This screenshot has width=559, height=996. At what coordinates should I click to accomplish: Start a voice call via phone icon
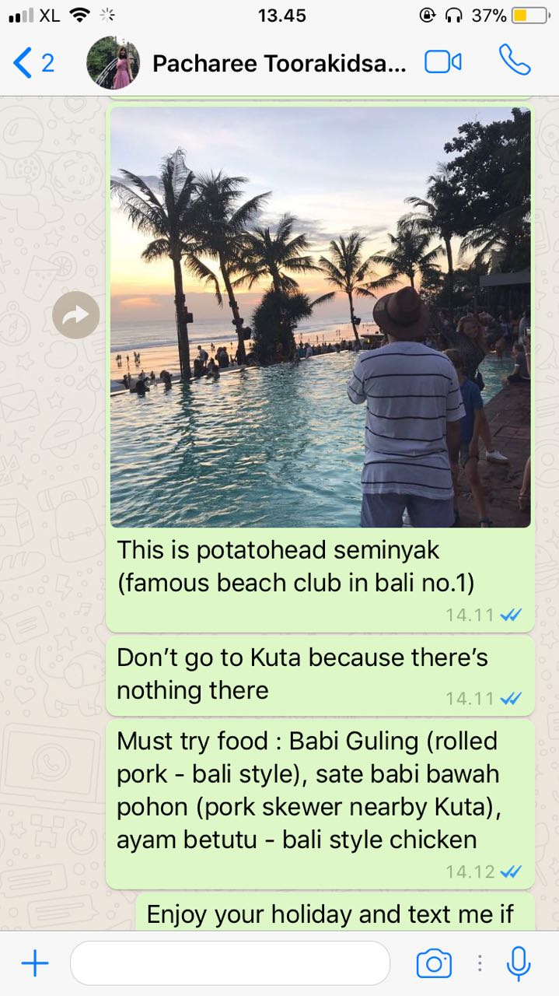[515, 60]
